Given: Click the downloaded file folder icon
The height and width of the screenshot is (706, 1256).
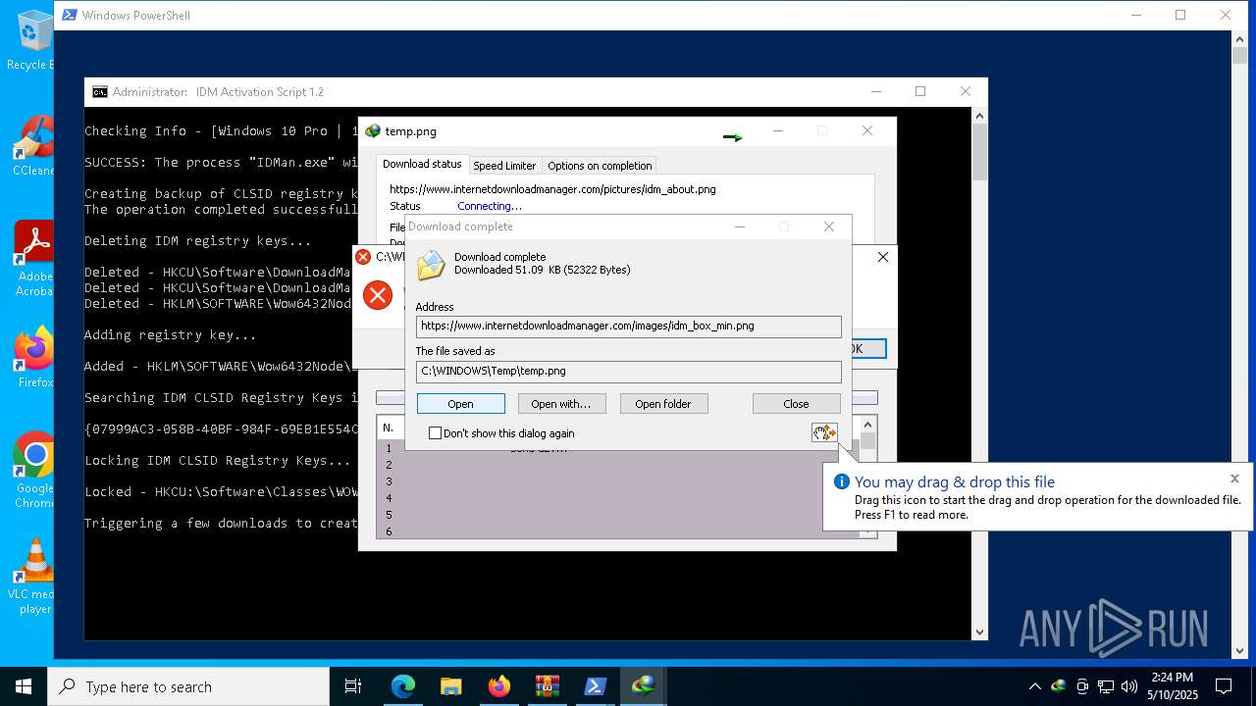Looking at the screenshot, I should [x=431, y=265].
